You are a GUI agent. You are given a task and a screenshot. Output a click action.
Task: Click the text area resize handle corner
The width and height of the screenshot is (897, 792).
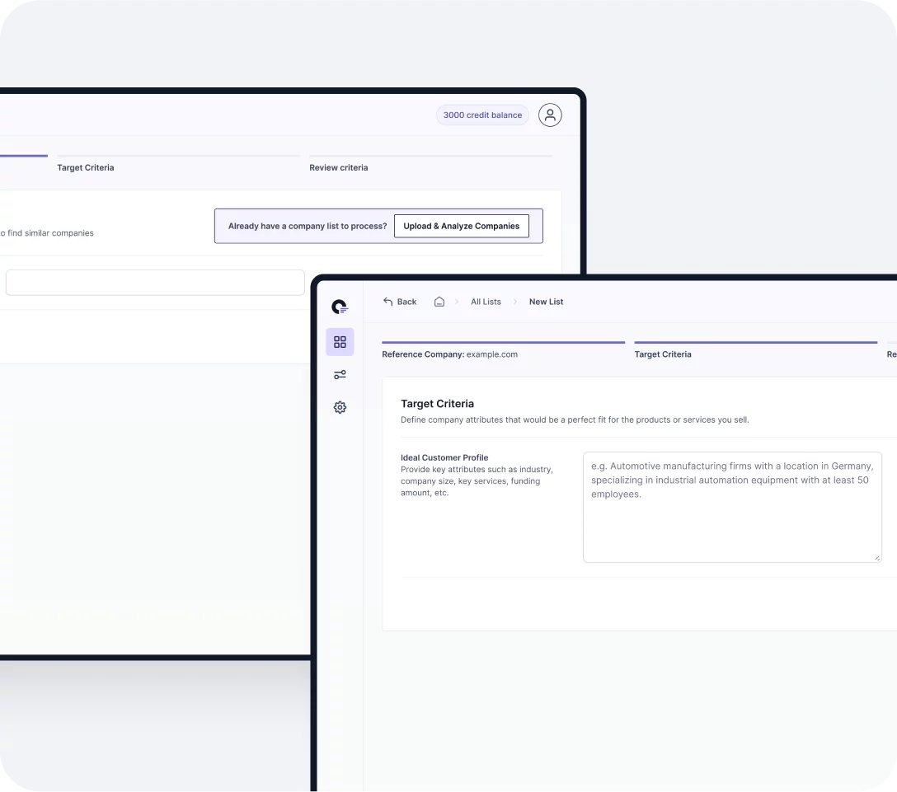[x=877, y=558]
